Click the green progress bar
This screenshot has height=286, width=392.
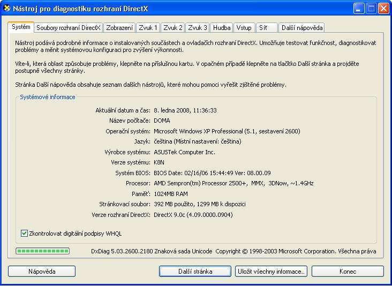[50, 251]
